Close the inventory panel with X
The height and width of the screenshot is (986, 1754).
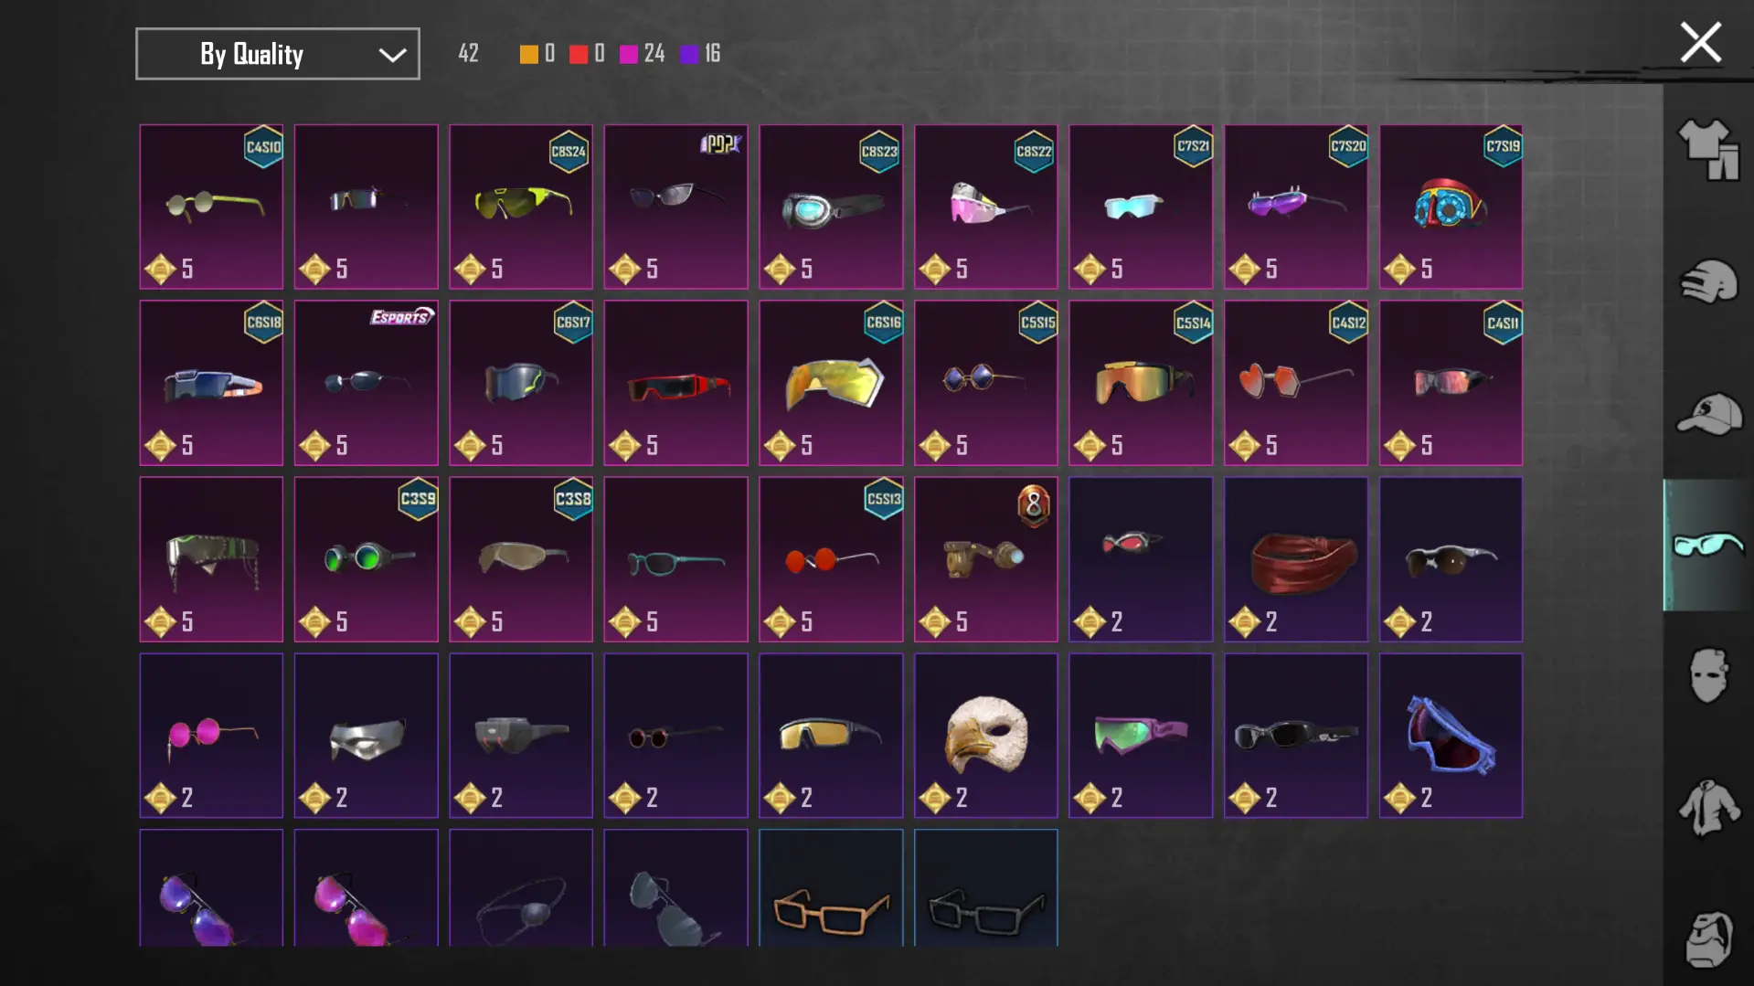[1700, 42]
